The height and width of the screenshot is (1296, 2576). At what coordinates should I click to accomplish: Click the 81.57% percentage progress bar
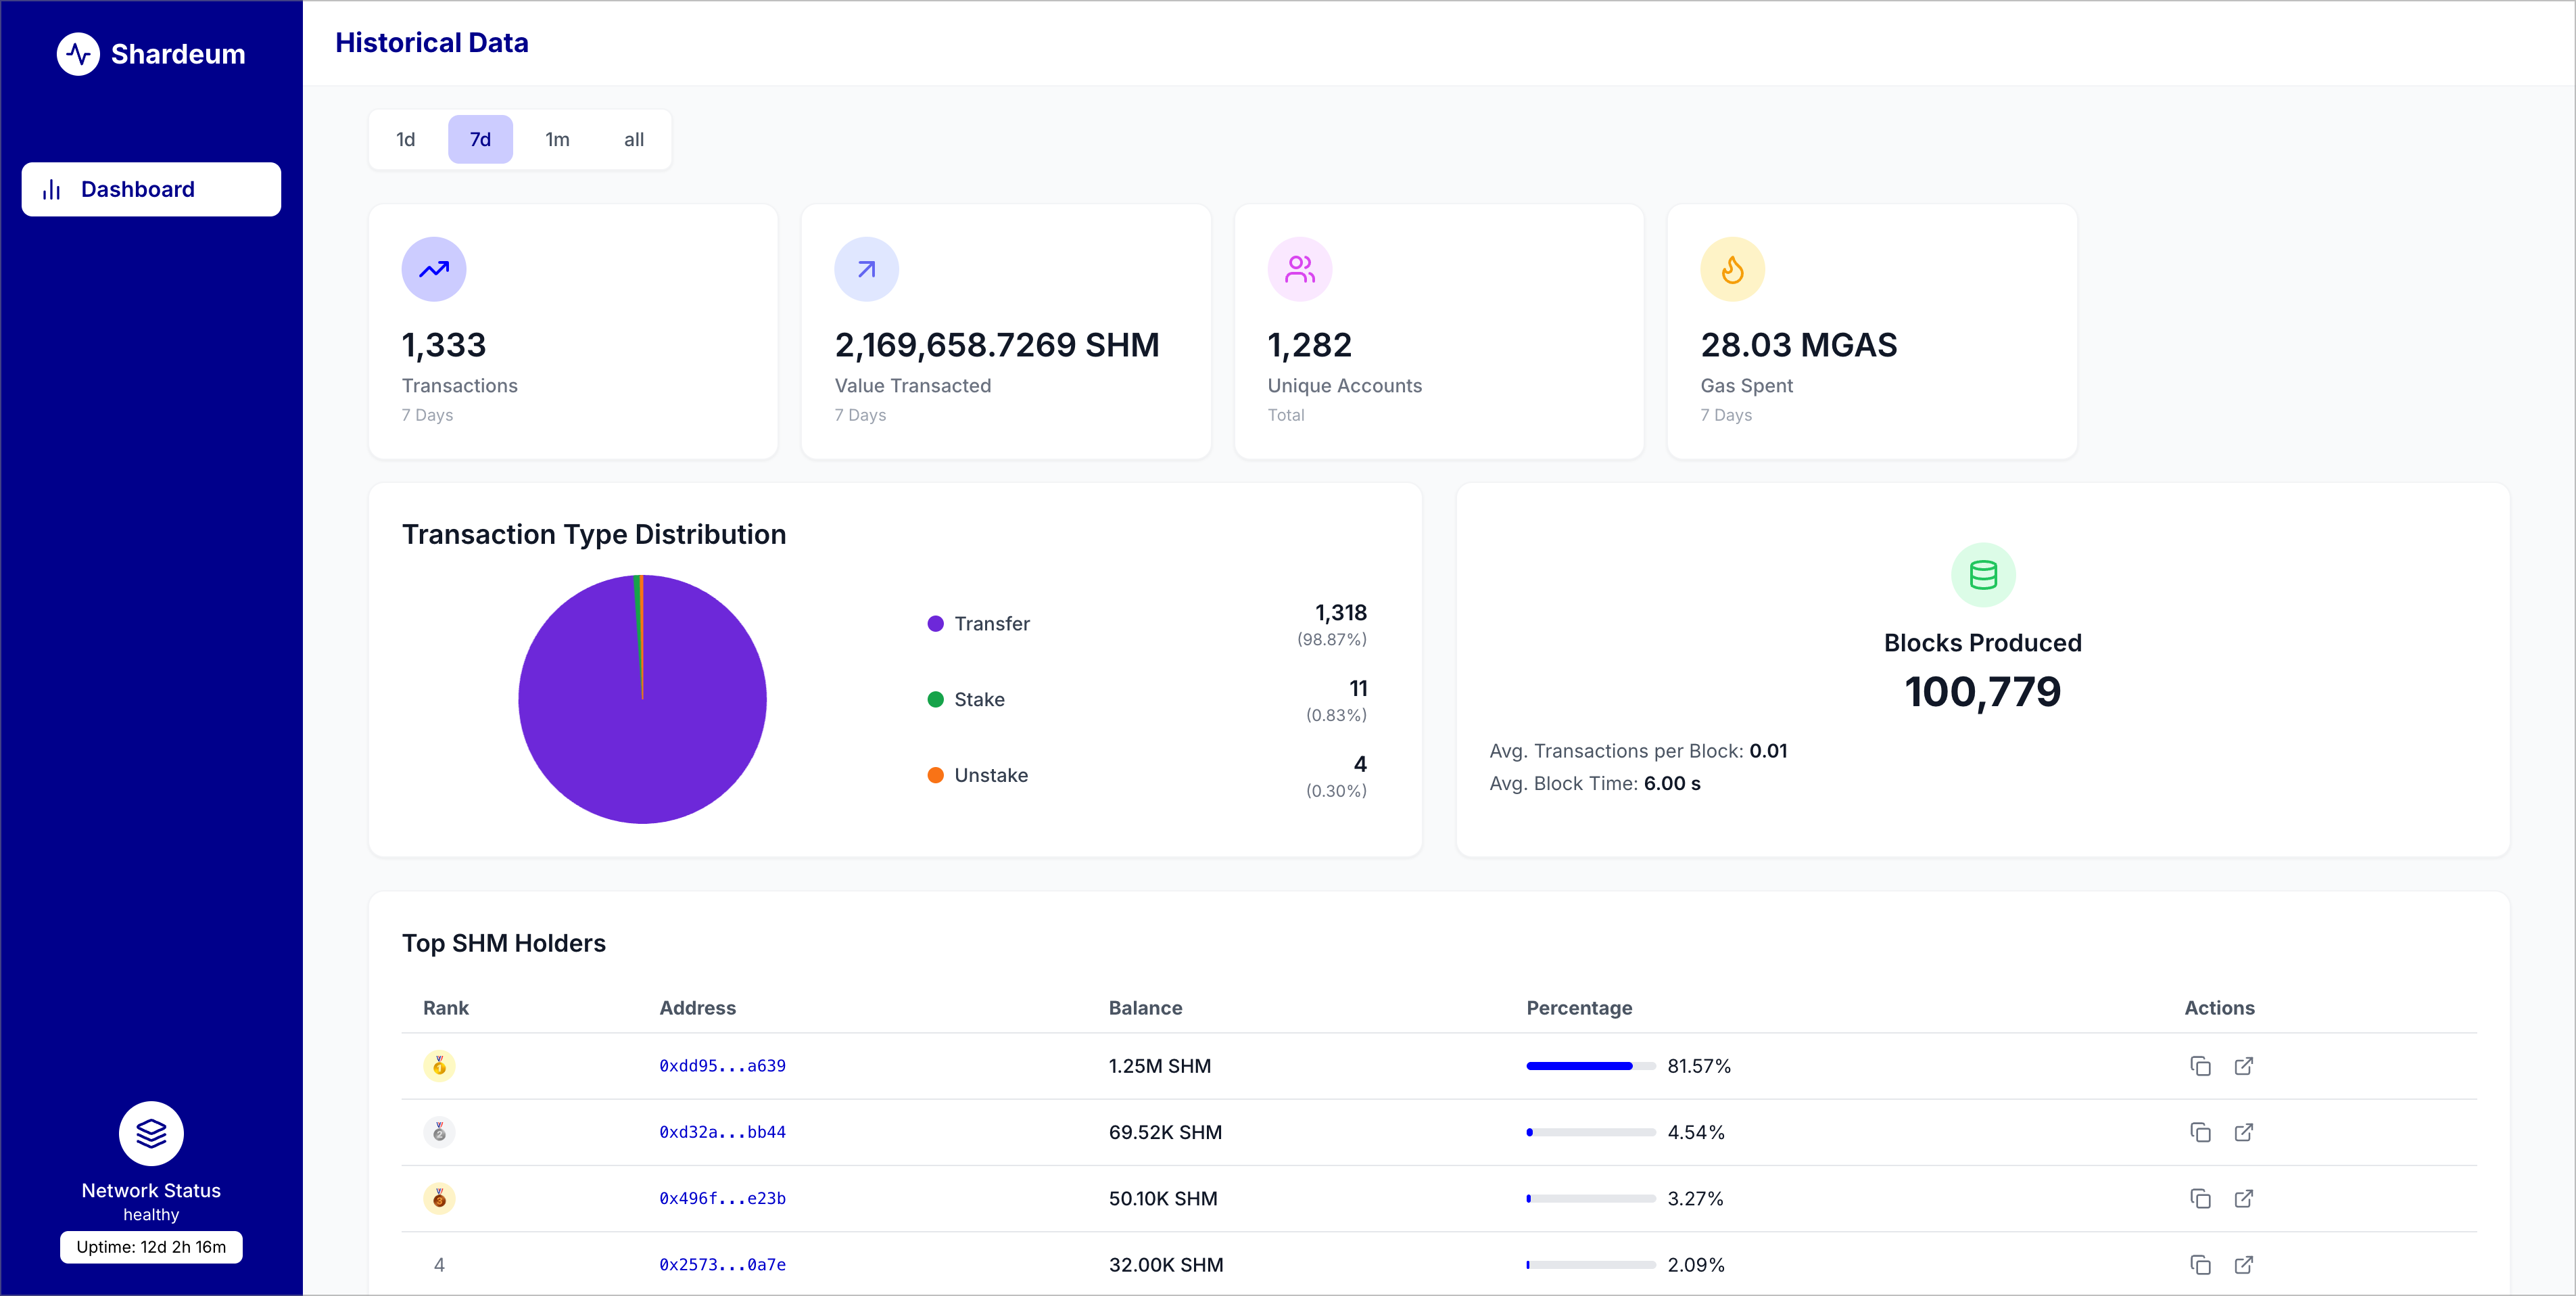point(1590,1066)
